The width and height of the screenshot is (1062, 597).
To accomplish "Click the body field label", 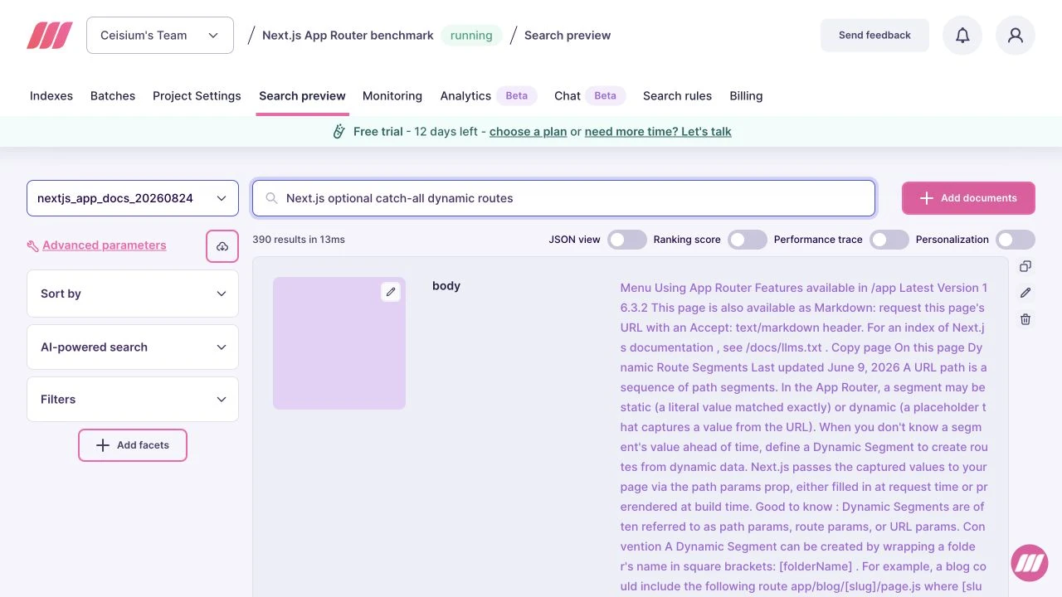I will tap(446, 286).
